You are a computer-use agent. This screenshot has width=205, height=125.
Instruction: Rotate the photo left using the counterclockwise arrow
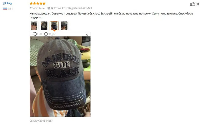click(35, 34)
